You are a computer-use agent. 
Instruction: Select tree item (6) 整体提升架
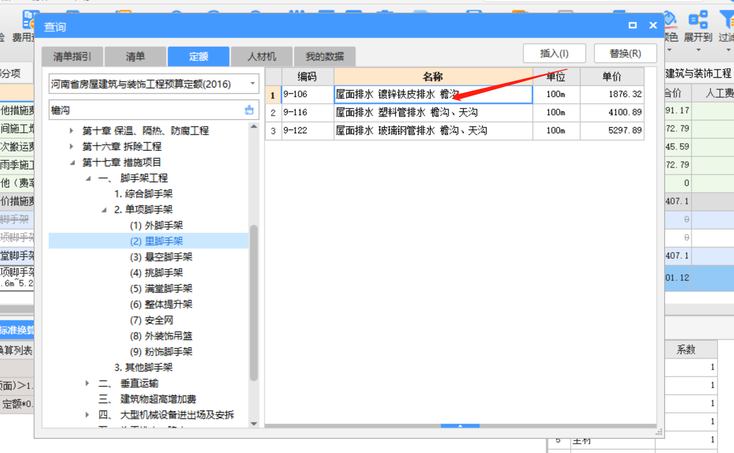point(161,305)
